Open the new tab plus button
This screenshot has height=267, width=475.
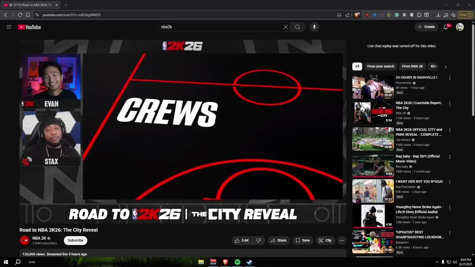pos(66,5)
